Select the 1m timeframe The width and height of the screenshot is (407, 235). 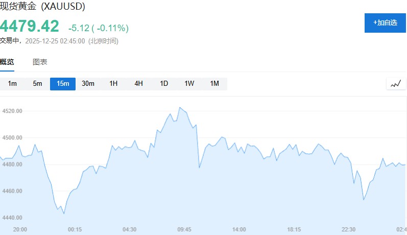12,84
